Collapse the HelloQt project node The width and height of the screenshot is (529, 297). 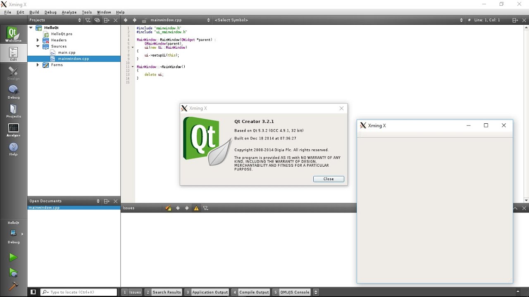pos(31,28)
